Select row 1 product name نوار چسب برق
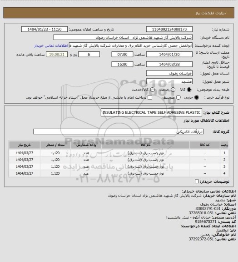Image resolution: width=238 pixels, height=262 pixels. coord(146,153)
